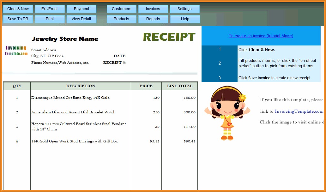This screenshot has height=192, width=326.
Task: Open the Products list
Action: [x=121, y=19]
